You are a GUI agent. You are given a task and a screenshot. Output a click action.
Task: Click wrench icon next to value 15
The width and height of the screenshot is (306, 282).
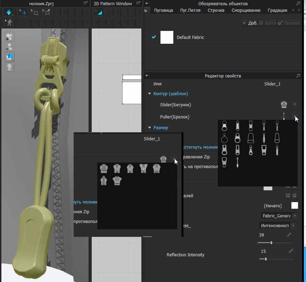coord(291,251)
